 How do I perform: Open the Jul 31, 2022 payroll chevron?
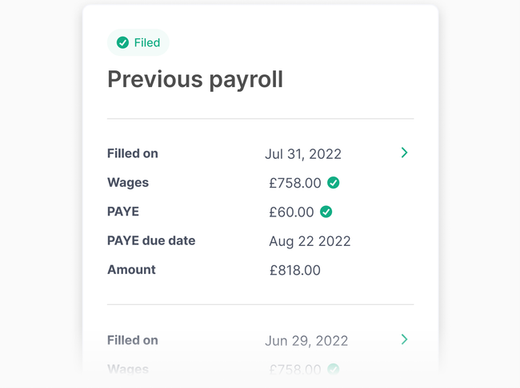pos(404,152)
